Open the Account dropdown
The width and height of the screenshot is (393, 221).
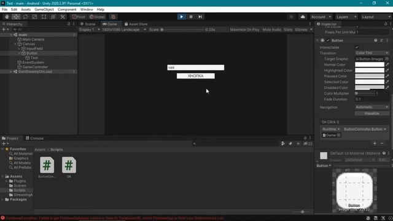[x=321, y=17]
